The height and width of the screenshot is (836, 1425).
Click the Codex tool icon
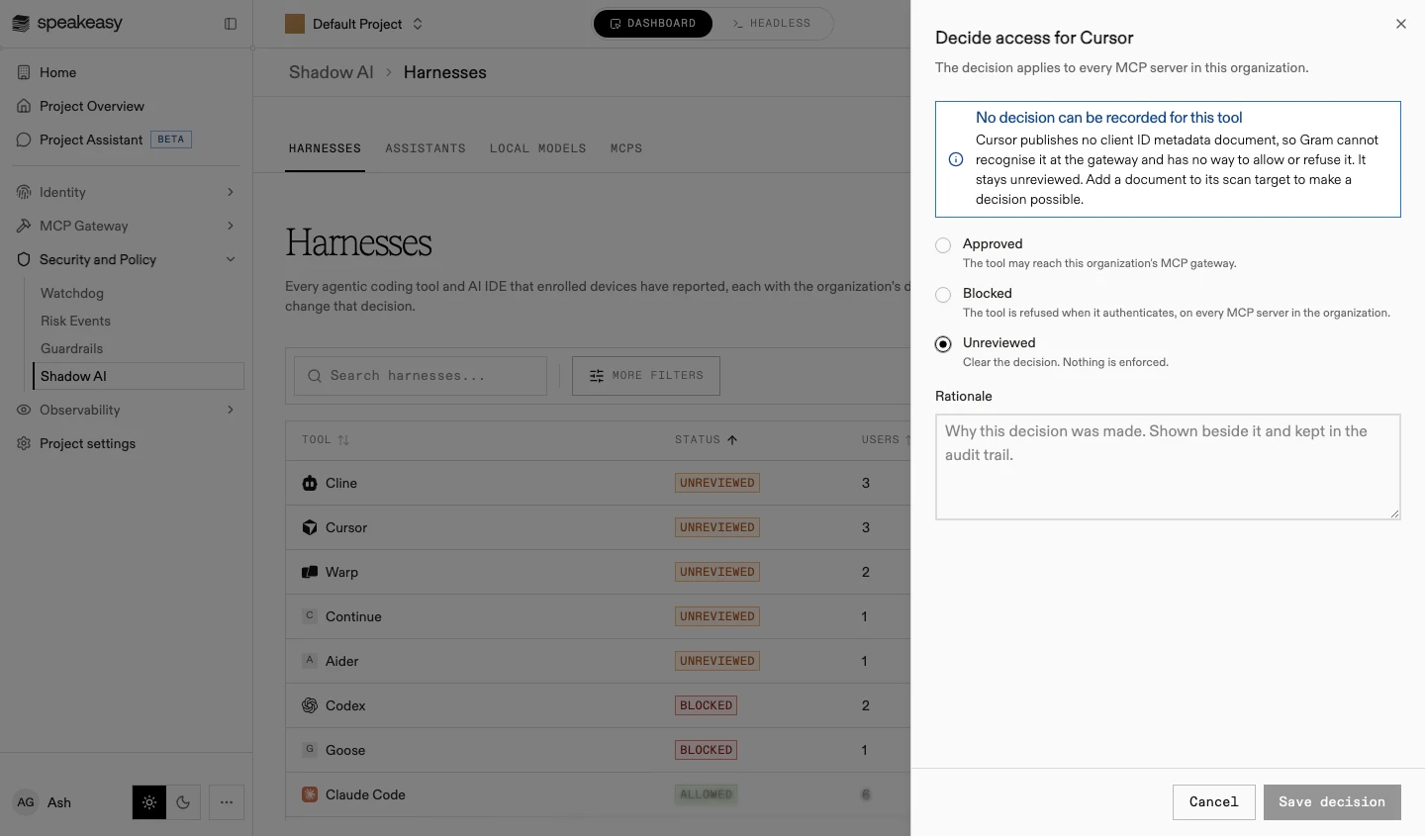(x=310, y=705)
